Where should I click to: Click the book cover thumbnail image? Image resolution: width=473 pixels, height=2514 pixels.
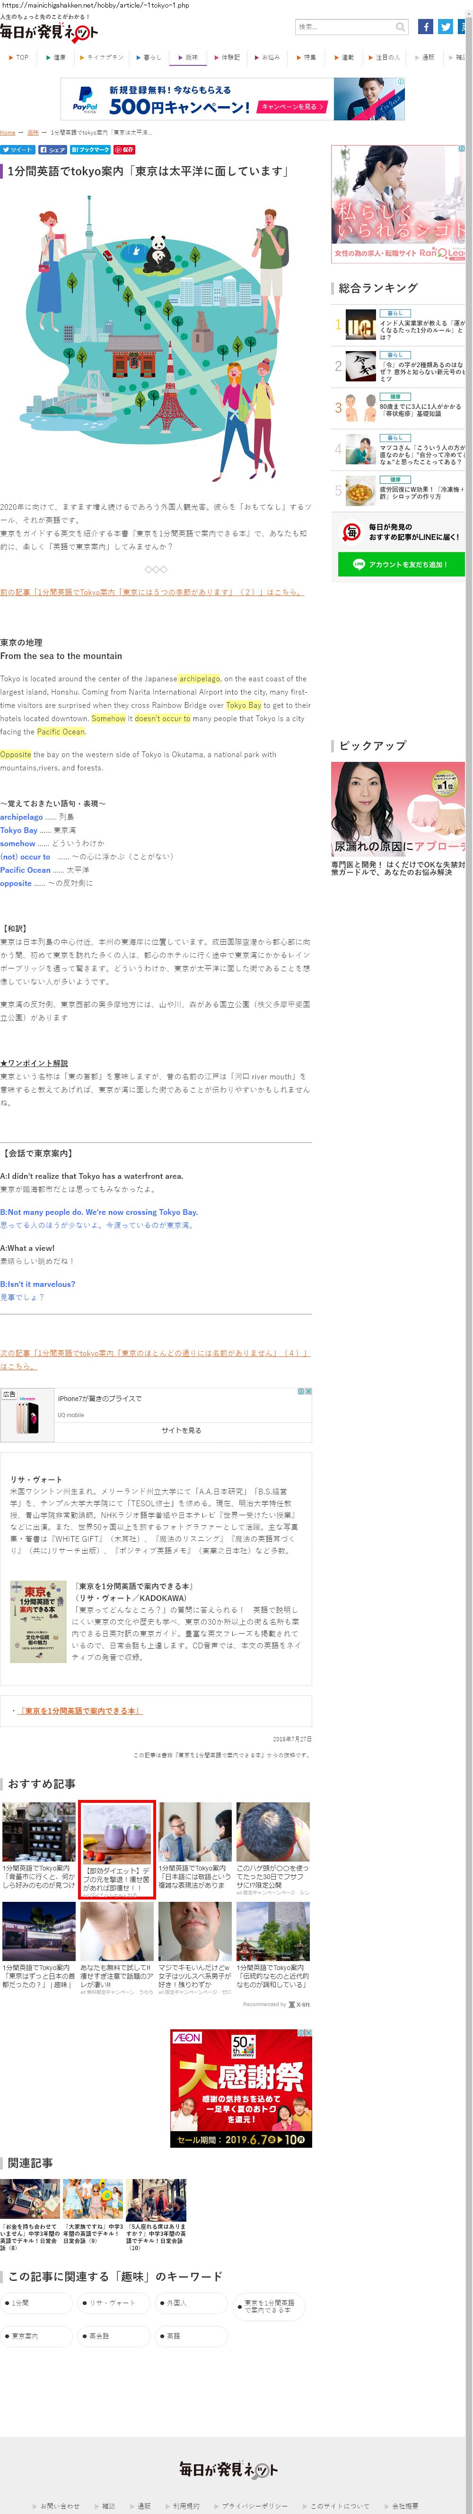[x=38, y=1622]
